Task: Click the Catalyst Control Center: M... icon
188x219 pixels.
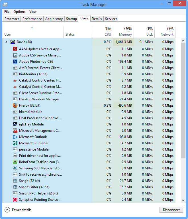Action: [15, 87]
